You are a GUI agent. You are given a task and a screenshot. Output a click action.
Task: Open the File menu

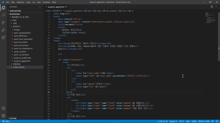(x=7, y=2)
